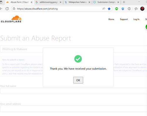Close the safebrowsing.google tab
Screen dimensions: 147x116
pyautogui.click(x=61, y=2)
